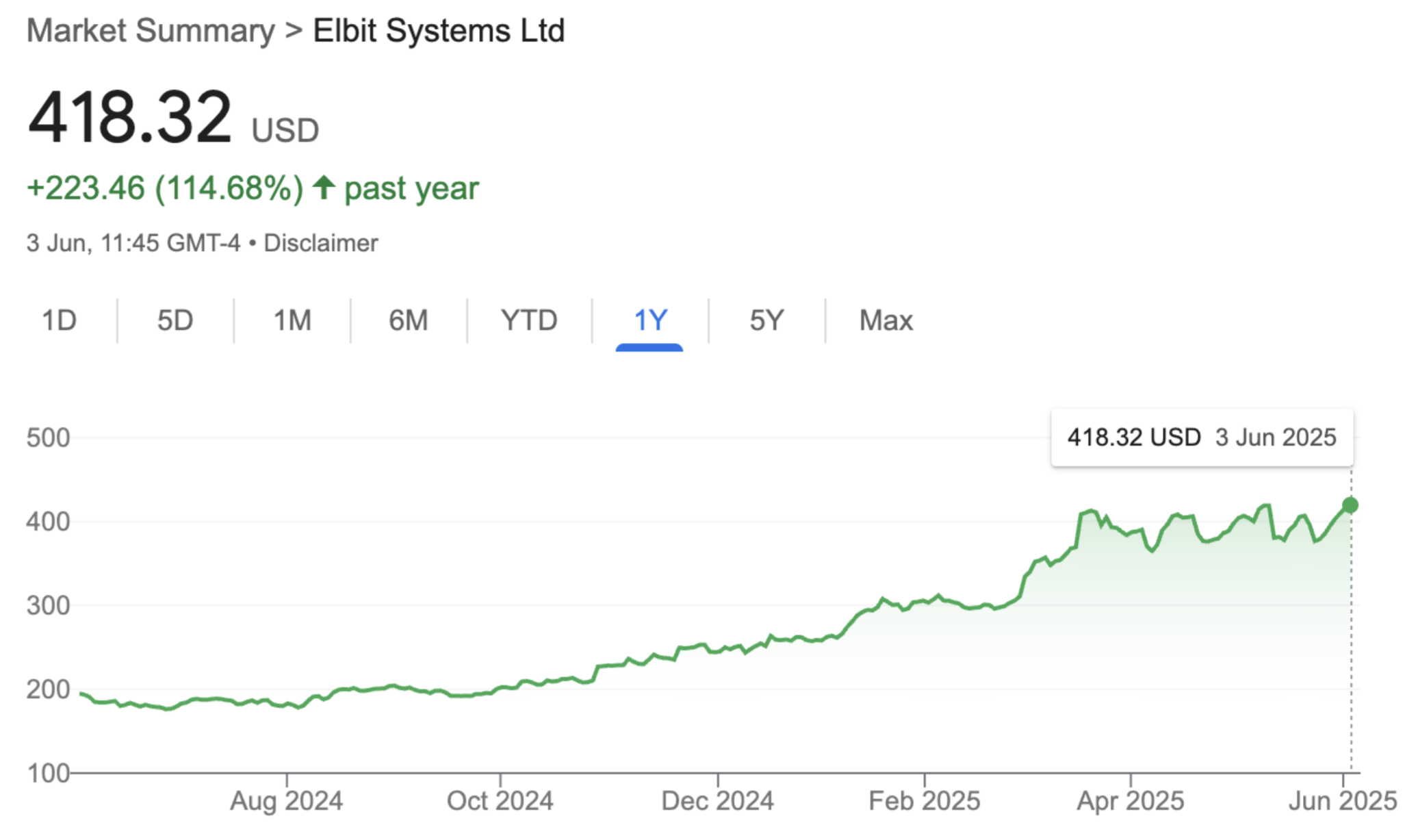Show the 5Y price history

(x=766, y=320)
